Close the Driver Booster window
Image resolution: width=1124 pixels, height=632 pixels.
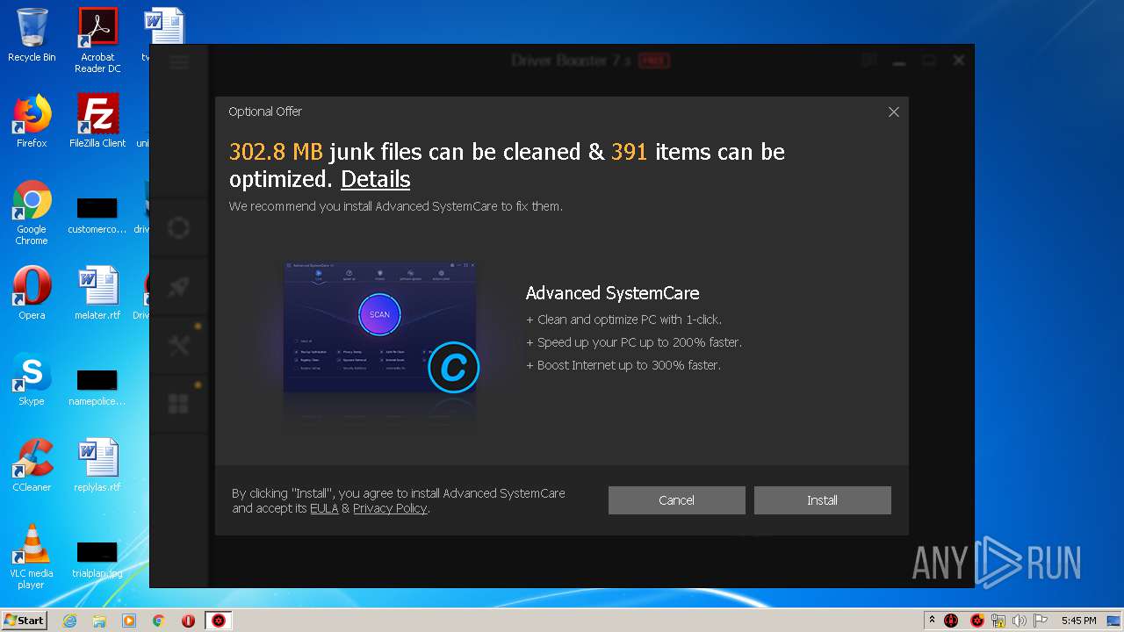(959, 61)
